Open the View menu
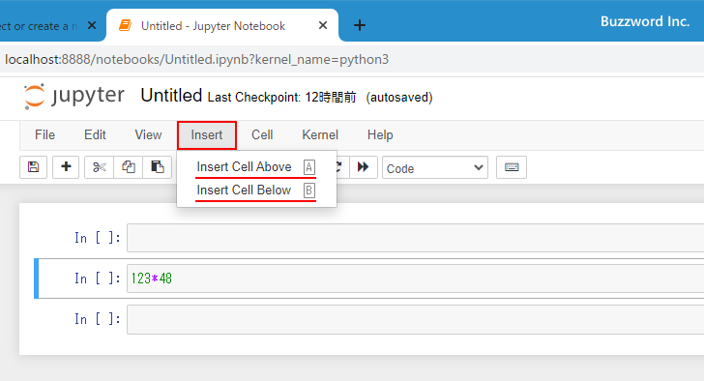 tap(148, 135)
